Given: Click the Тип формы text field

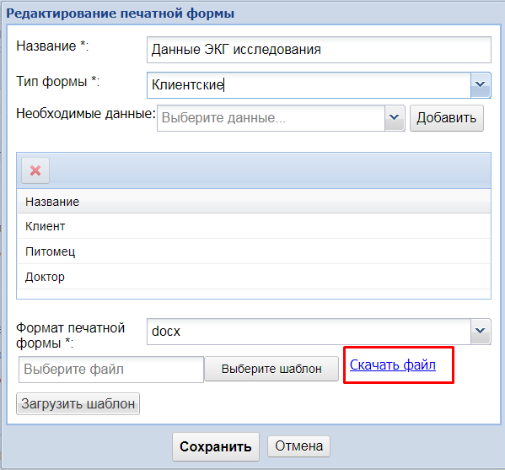Looking at the screenshot, I should click(x=309, y=85).
